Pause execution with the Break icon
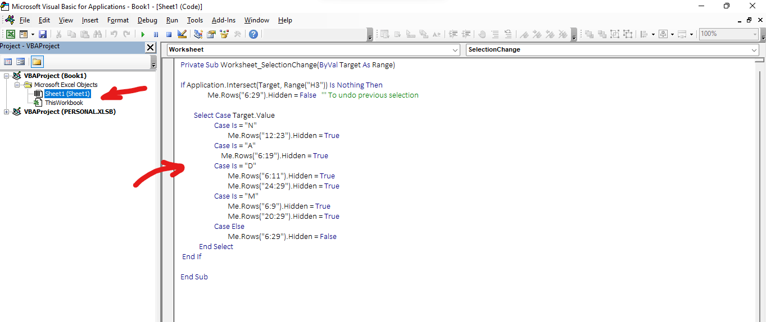Screen dimensions: 766x322 [156, 34]
